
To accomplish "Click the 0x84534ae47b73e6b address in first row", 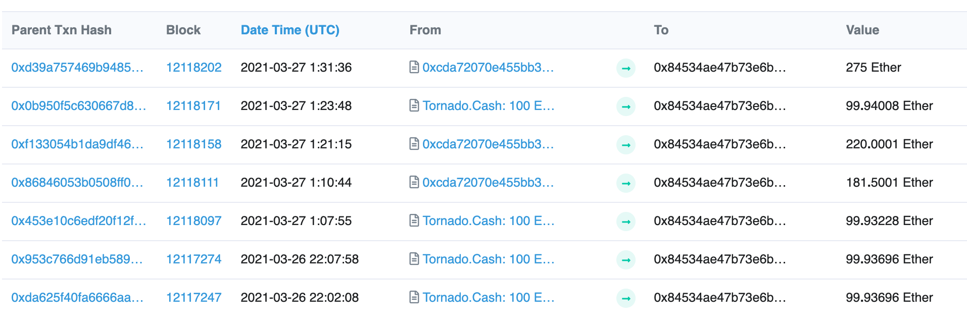I will click(x=720, y=68).
